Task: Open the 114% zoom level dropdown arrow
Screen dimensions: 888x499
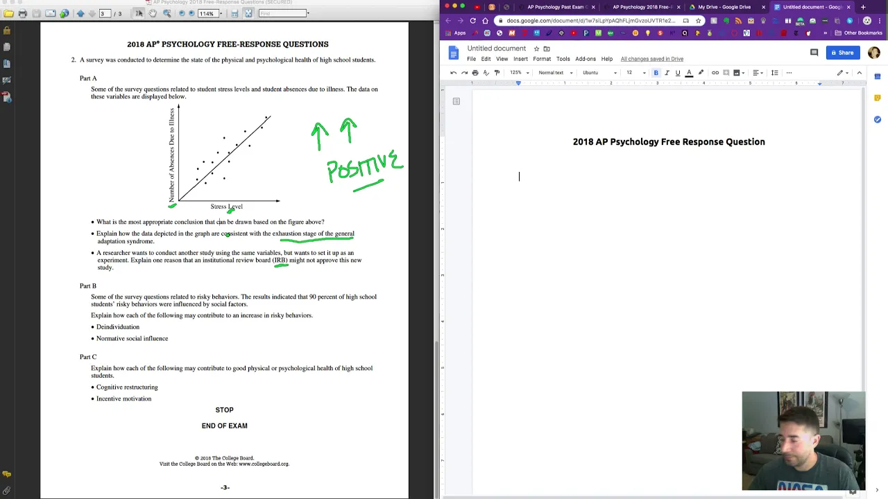Action: click(x=221, y=13)
